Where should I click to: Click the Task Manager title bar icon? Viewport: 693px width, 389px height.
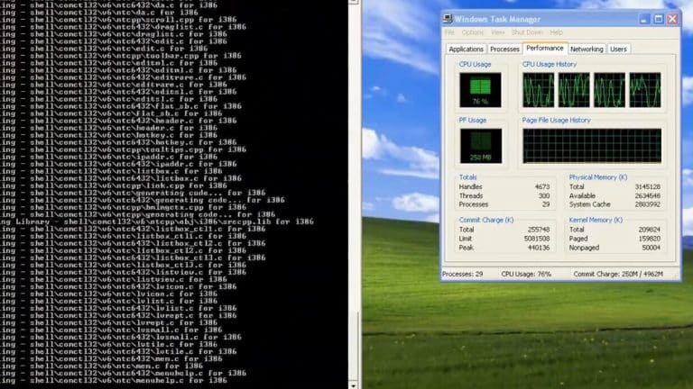pos(448,19)
